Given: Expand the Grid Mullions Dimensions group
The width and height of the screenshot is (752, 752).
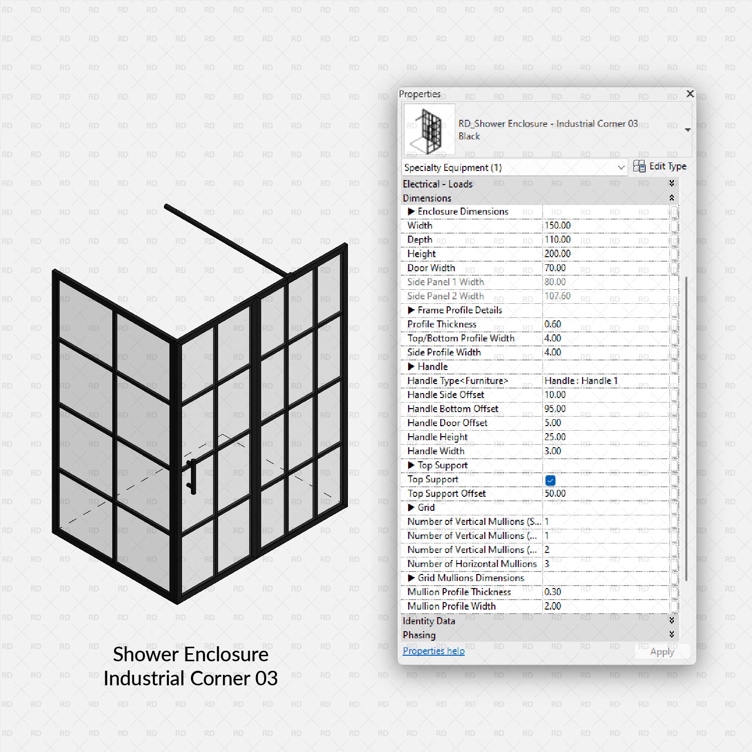Looking at the screenshot, I should (x=412, y=578).
